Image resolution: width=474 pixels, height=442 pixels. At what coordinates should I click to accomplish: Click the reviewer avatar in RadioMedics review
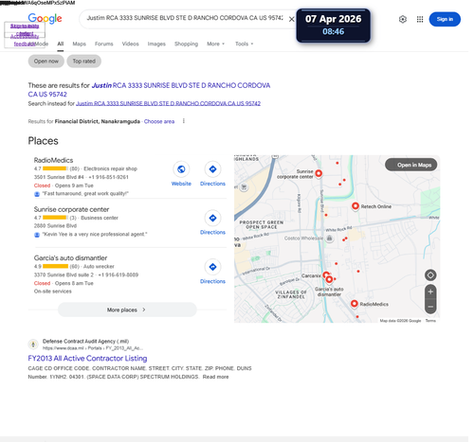[x=37, y=194]
